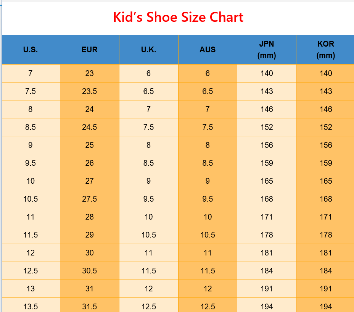
Task: Click the KOR 191 cell
Action: click(326, 289)
